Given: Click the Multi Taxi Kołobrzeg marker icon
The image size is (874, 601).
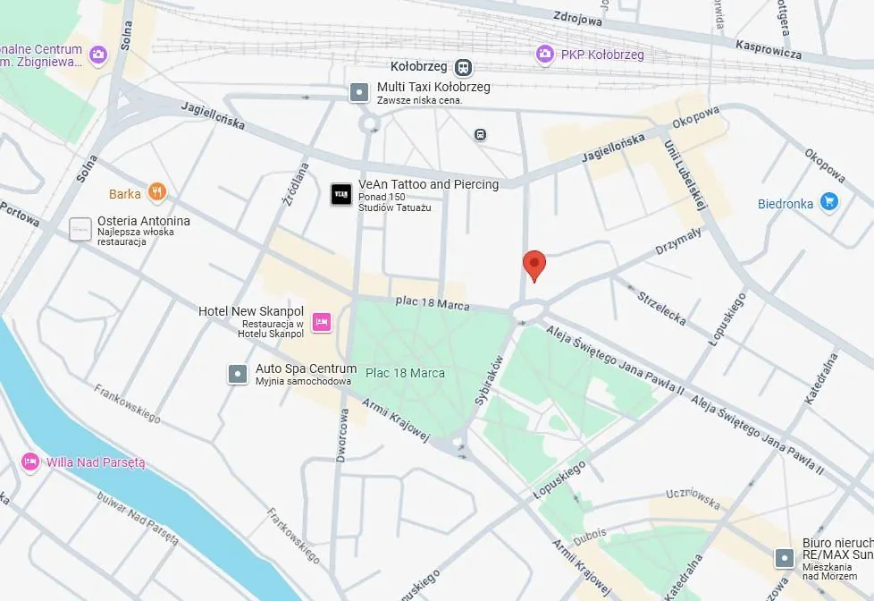Looking at the screenshot, I should point(359,92).
